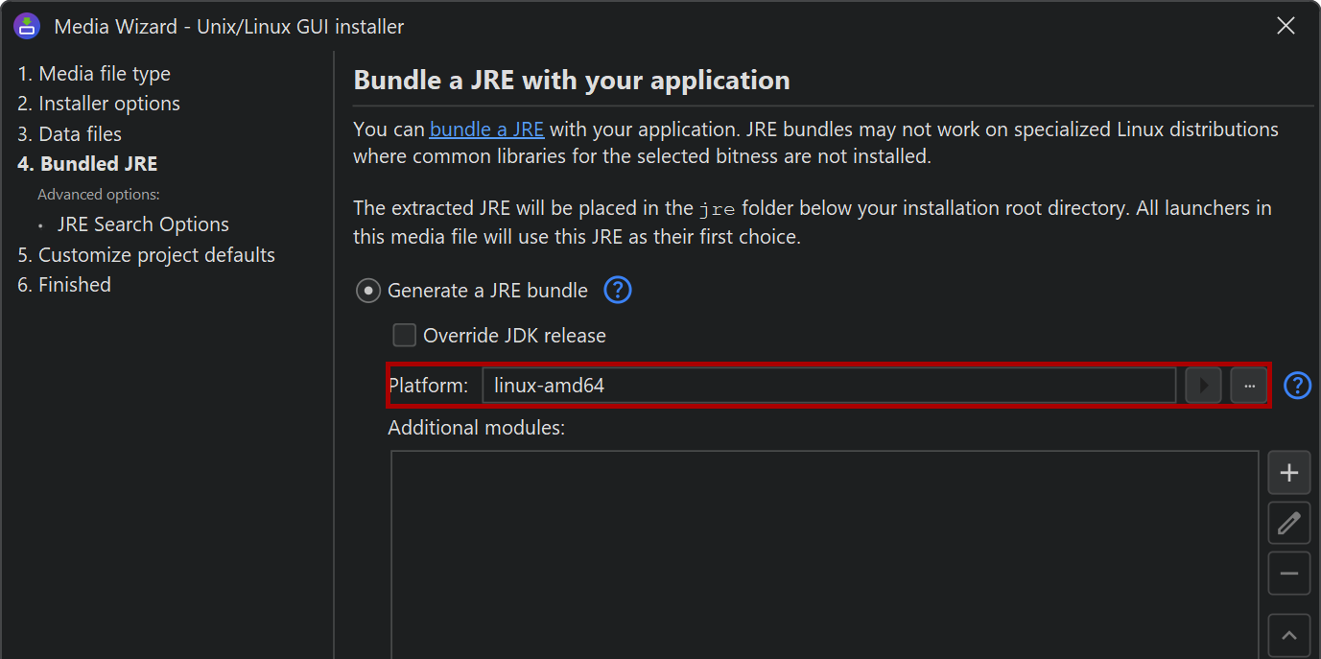The width and height of the screenshot is (1321, 659).
Task: Open JRE Search Options advanced page
Action: 143,224
